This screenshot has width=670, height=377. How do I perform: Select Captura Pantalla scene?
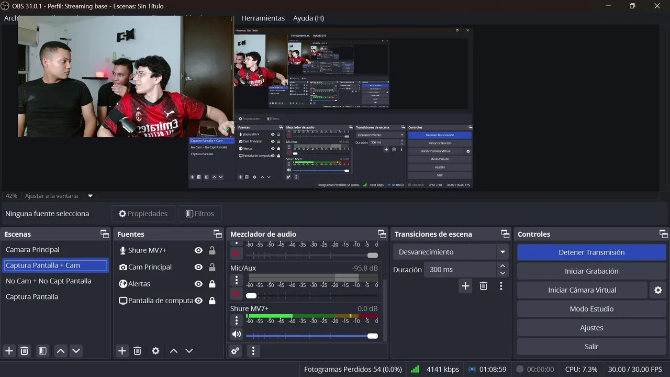coord(55,297)
